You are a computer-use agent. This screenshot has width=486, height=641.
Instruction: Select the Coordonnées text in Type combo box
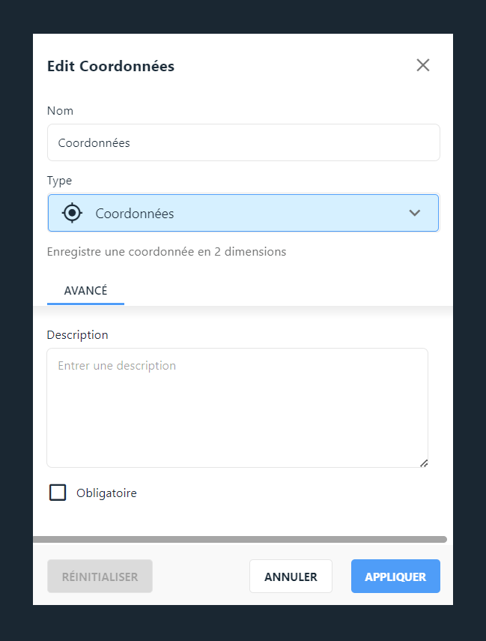(x=135, y=214)
